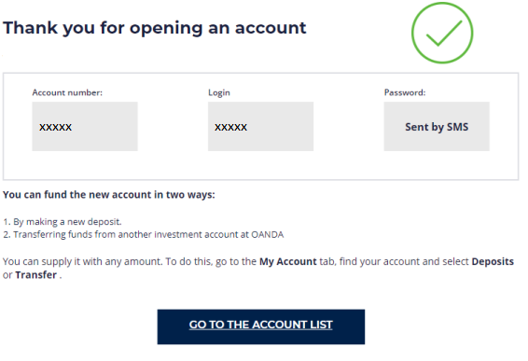Click the fund the new account subheading
The width and height of the screenshot is (528, 361).
(109, 195)
